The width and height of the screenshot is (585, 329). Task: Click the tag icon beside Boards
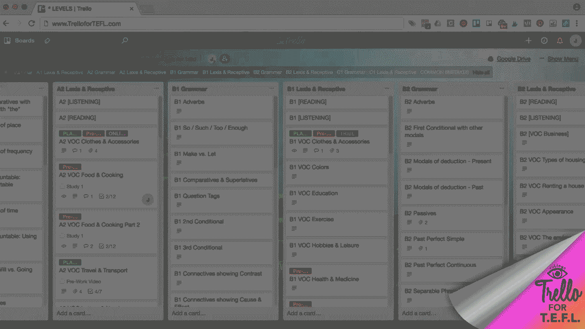[47, 41]
